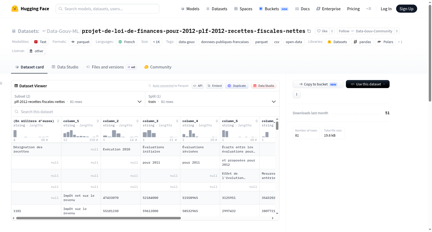Open the Community tab
The width and height of the screenshot is (432, 232).
tap(158, 67)
